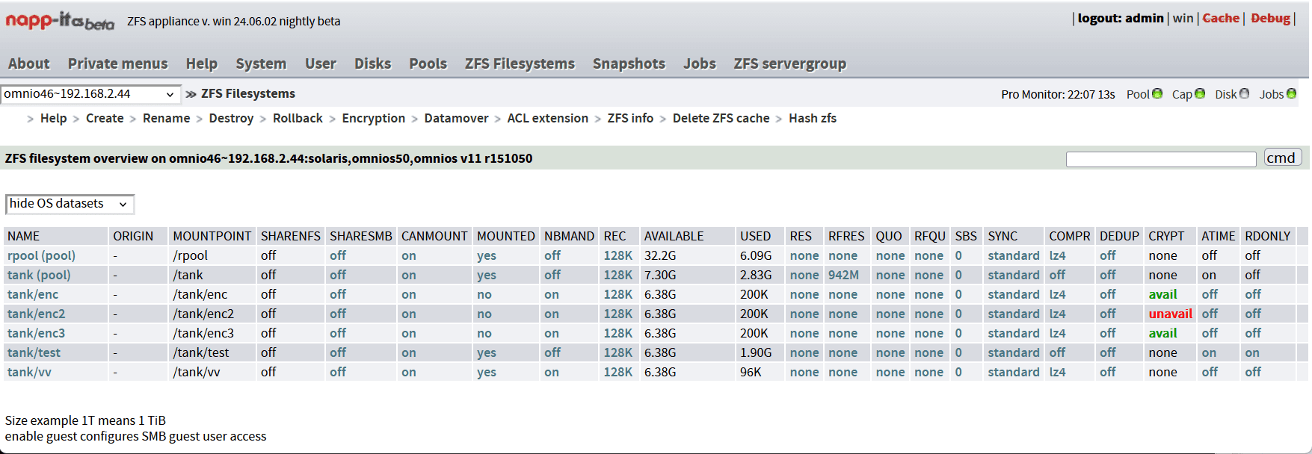This screenshot has height=454, width=1312.
Task: Click the crossed-out Cache link
Action: [x=1221, y=18]
